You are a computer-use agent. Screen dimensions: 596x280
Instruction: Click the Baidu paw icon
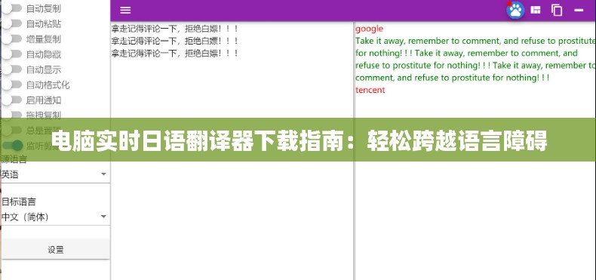515,11
